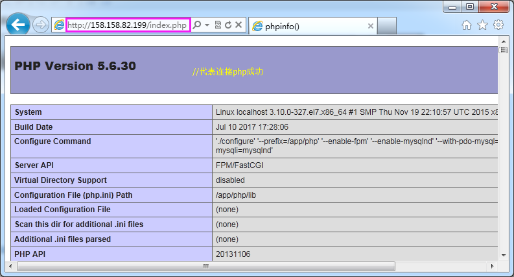
Task: Close the Internet Explorer window
Action: [x=495, y=6]
